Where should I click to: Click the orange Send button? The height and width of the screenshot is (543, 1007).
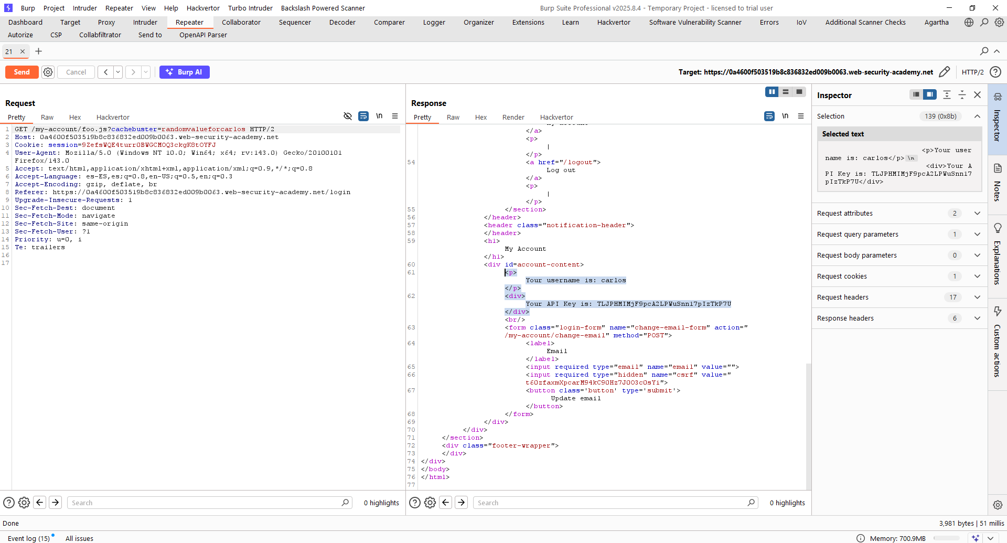pos(22,72)
